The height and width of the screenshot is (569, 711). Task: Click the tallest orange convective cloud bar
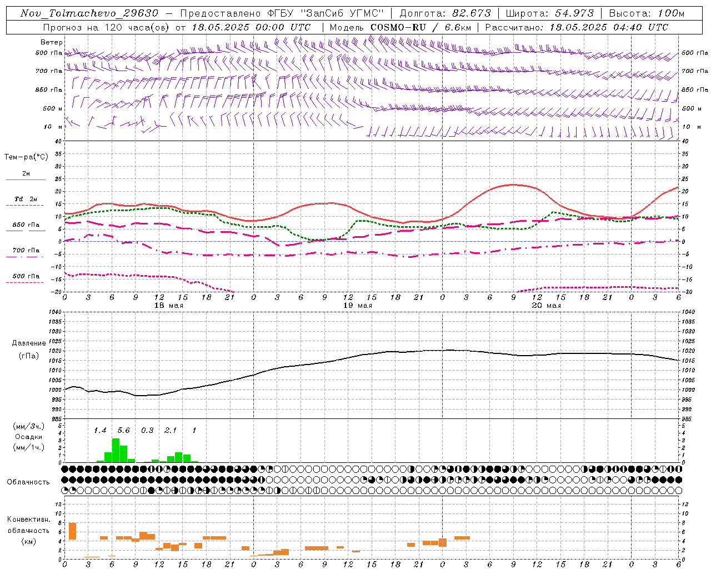[72, 531]
